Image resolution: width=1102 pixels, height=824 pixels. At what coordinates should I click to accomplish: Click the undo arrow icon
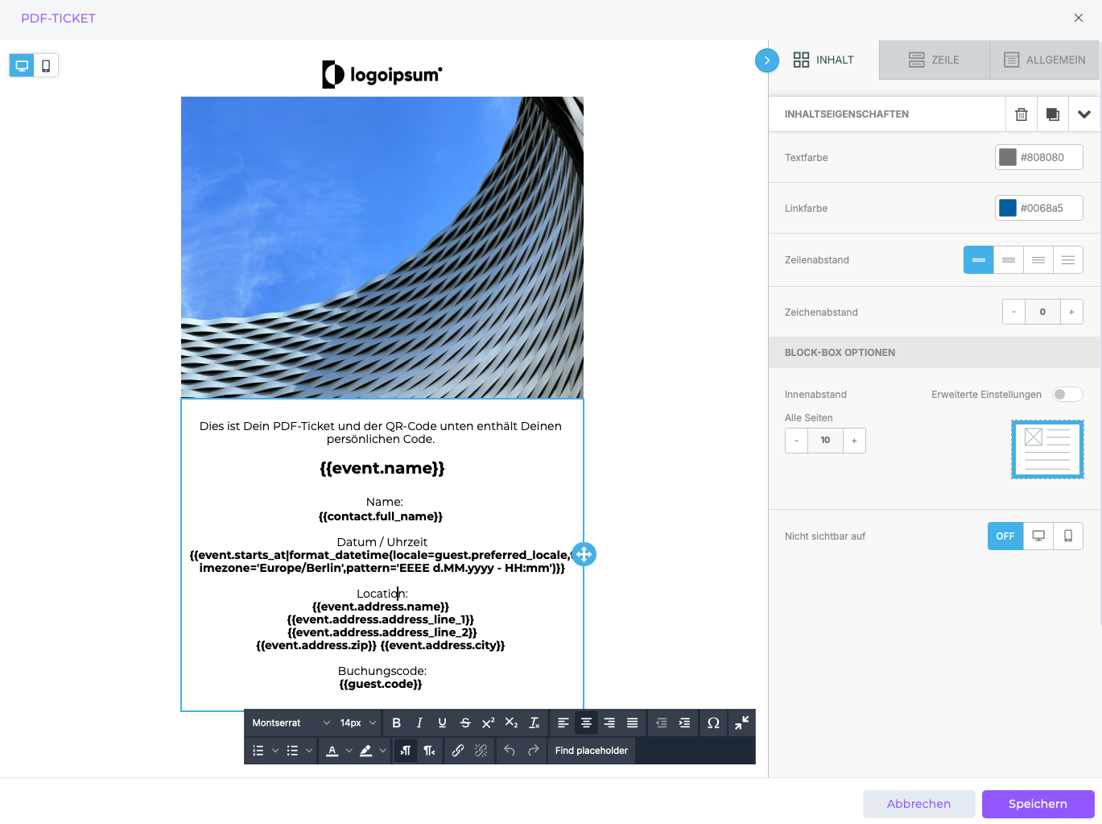510,751
